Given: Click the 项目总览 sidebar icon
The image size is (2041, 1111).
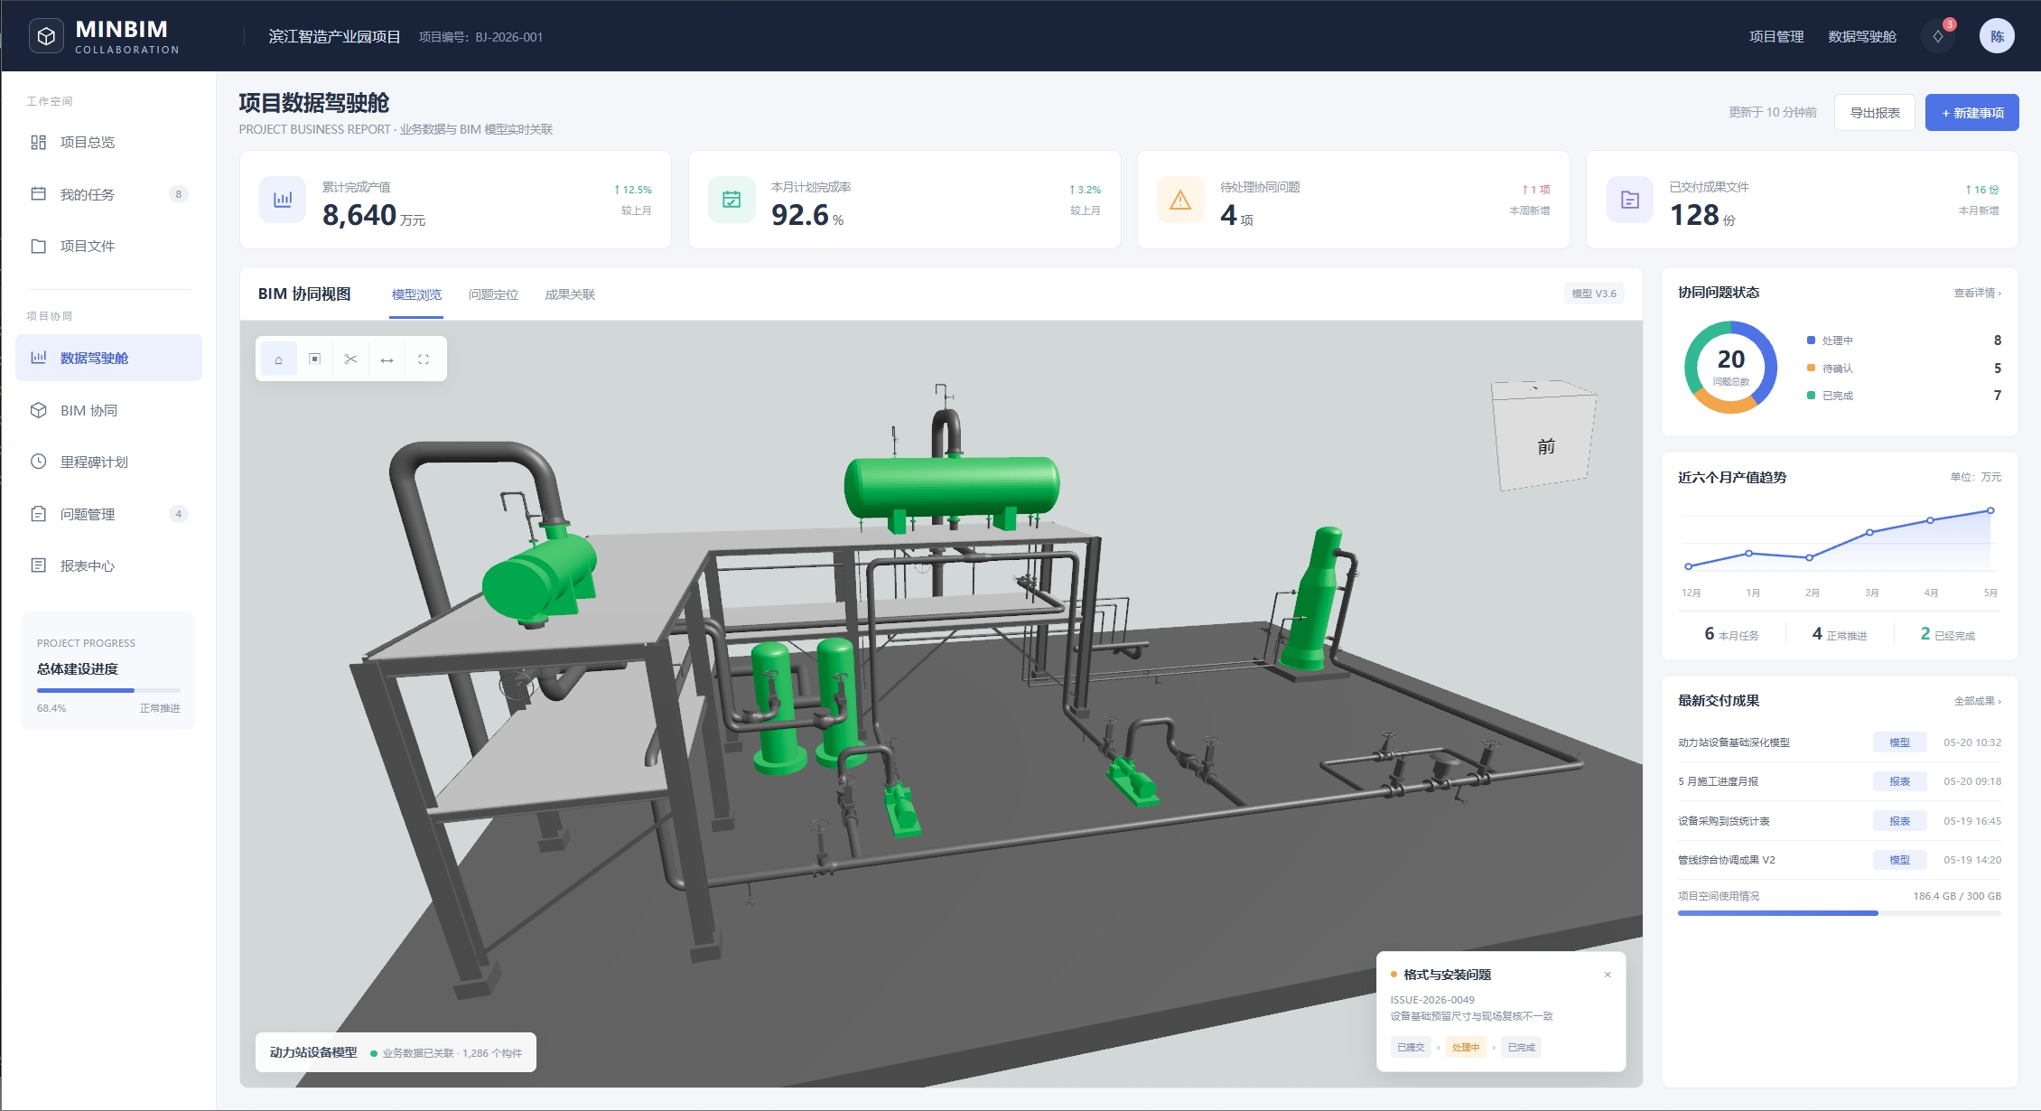Looking at the screenshot, I should [38, 142].
